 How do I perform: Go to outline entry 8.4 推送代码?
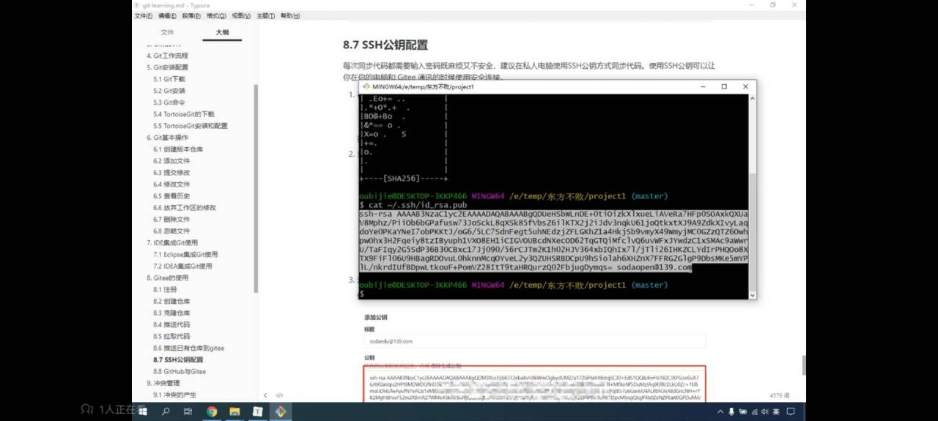click(x=171, y=324)
